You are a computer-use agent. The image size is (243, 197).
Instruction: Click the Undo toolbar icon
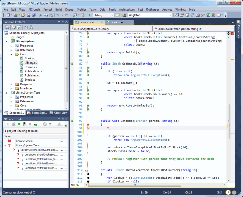click(58, 15)
